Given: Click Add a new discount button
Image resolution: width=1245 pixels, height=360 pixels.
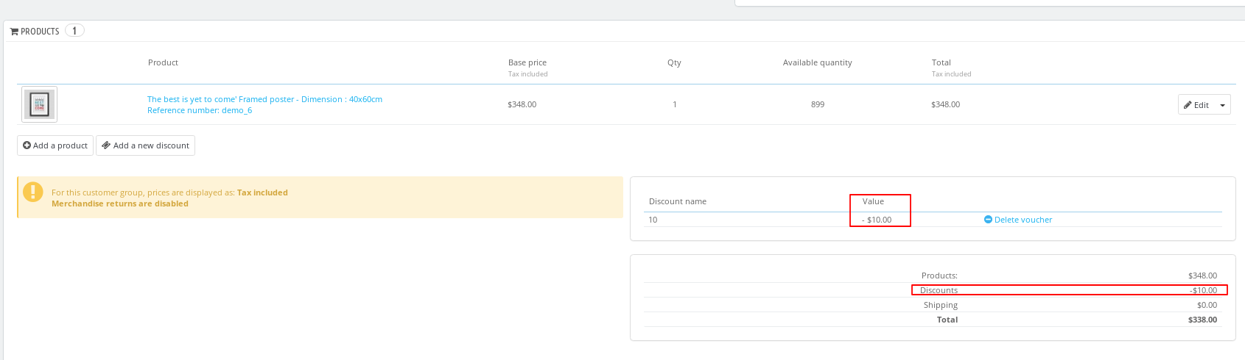Looking at the screenshot, I should click(x=145, y=145).
